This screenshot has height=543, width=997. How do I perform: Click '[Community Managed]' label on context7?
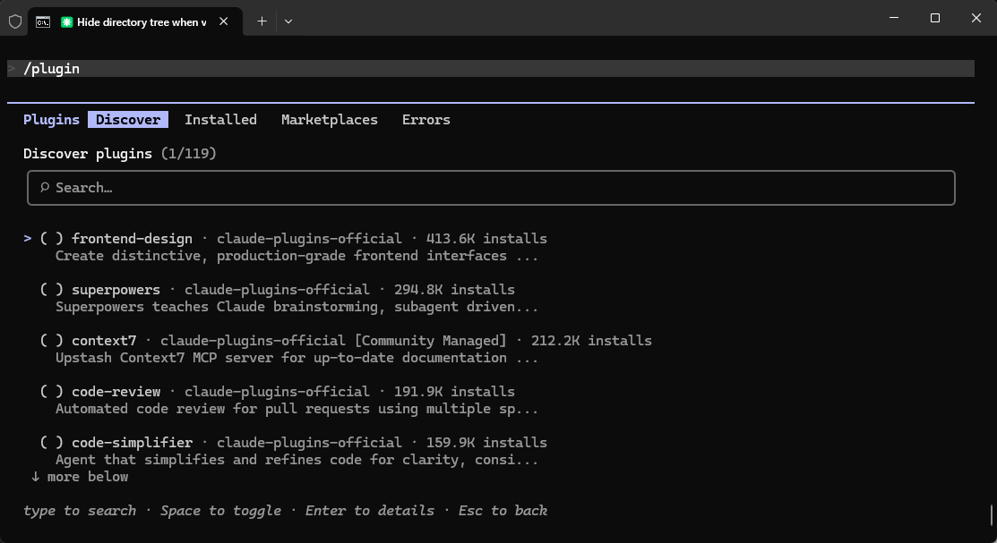click(431, 341)
